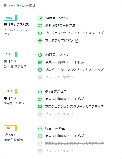Click greyed monitor icon in prepaid section

pos(40,143)
